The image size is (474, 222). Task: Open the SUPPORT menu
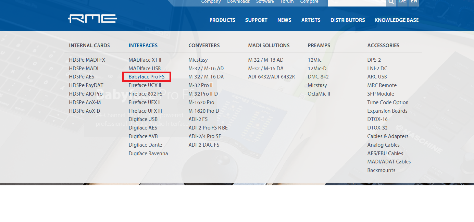256,20
